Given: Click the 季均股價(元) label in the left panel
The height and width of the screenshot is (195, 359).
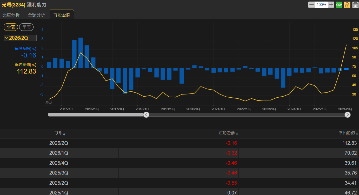Looking at the screenshot, I should pyautogui.click(x=25, y=65).
